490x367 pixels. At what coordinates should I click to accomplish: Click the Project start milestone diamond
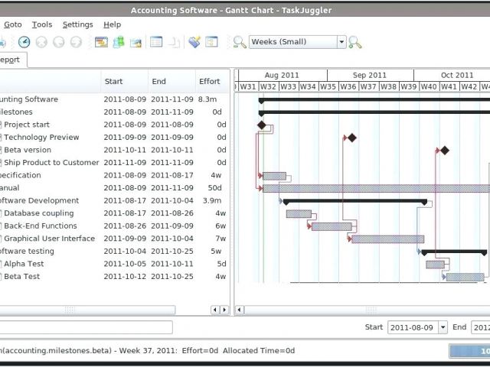click(x=262, y=125)
